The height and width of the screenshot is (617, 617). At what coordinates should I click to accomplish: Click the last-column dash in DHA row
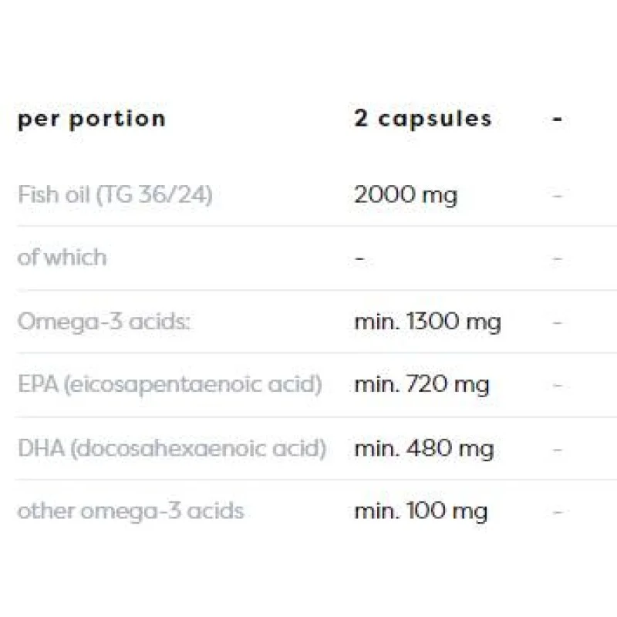pos(558,448)
